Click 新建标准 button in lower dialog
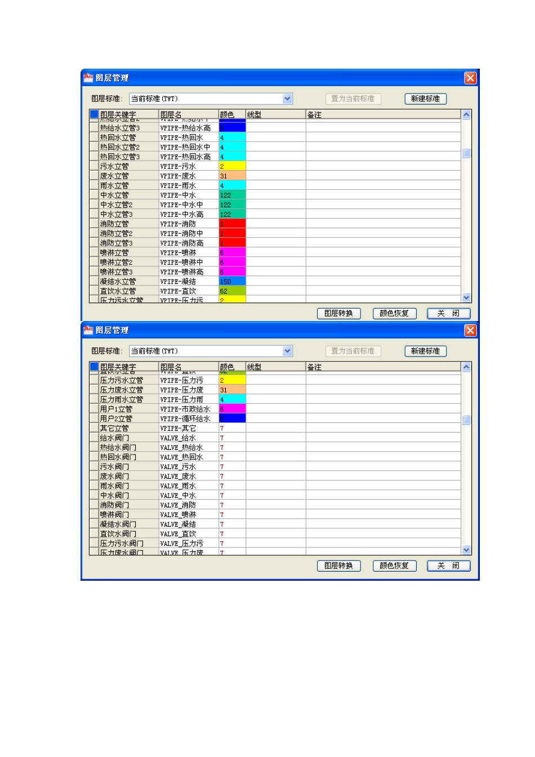The height and width of the screenshot is (757, 535). 425,351
